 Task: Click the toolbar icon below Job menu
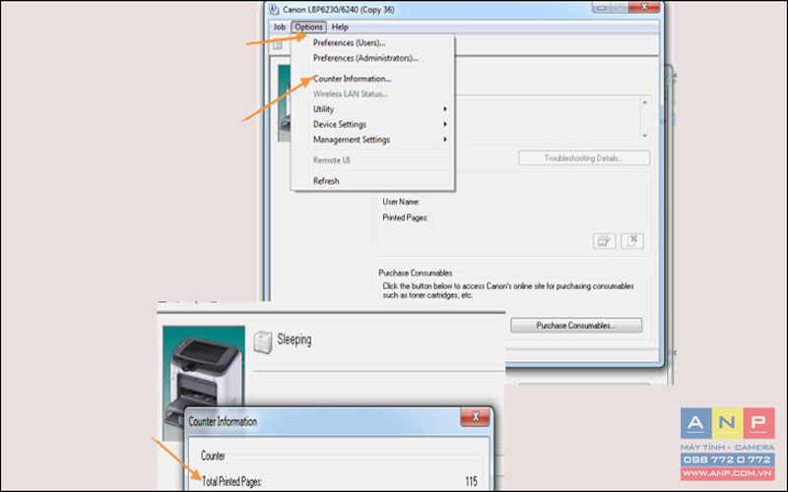278,45
